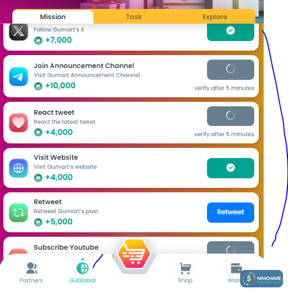Open the Partners section icon
Screen dimensions: 288x293
point(31,268)
